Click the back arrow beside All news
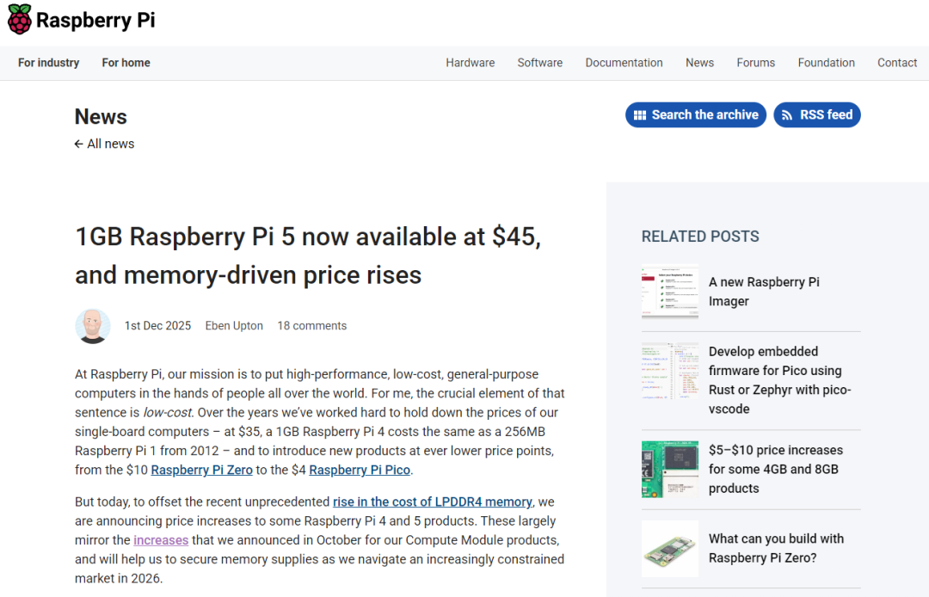The height and width of the screenshot is (597, 929). pos(79,144)
